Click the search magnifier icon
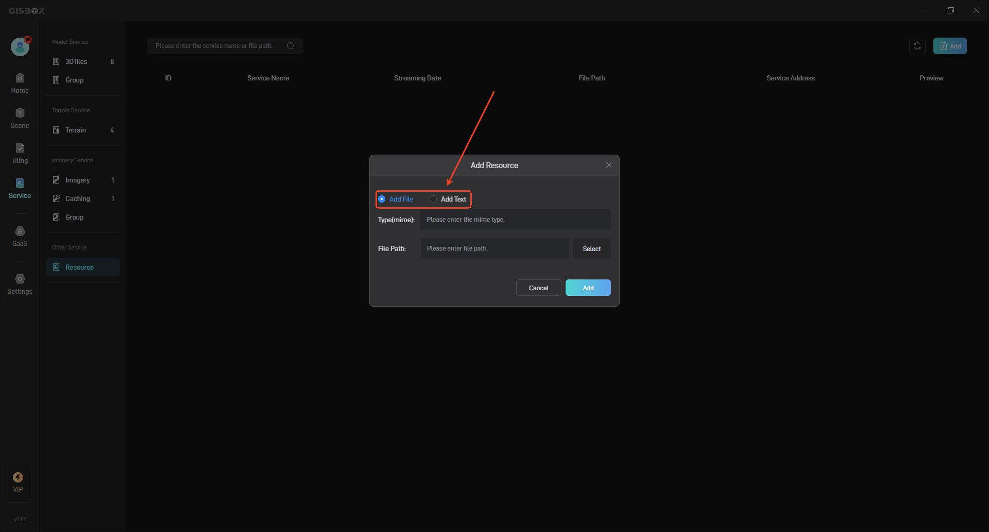Viewport: 989px width, 532px height. tap(291, 46)
